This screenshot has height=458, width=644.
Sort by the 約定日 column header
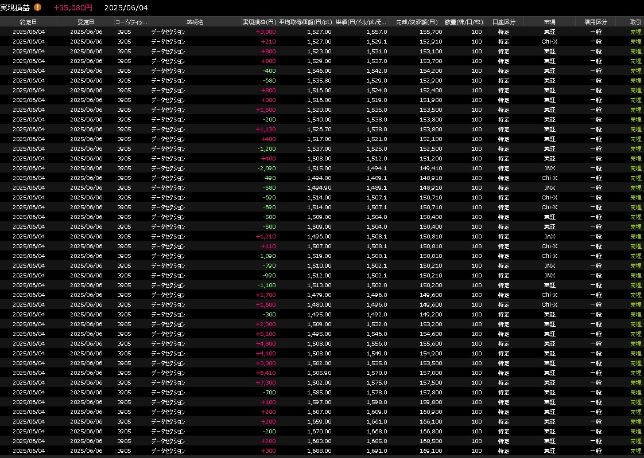28,22
